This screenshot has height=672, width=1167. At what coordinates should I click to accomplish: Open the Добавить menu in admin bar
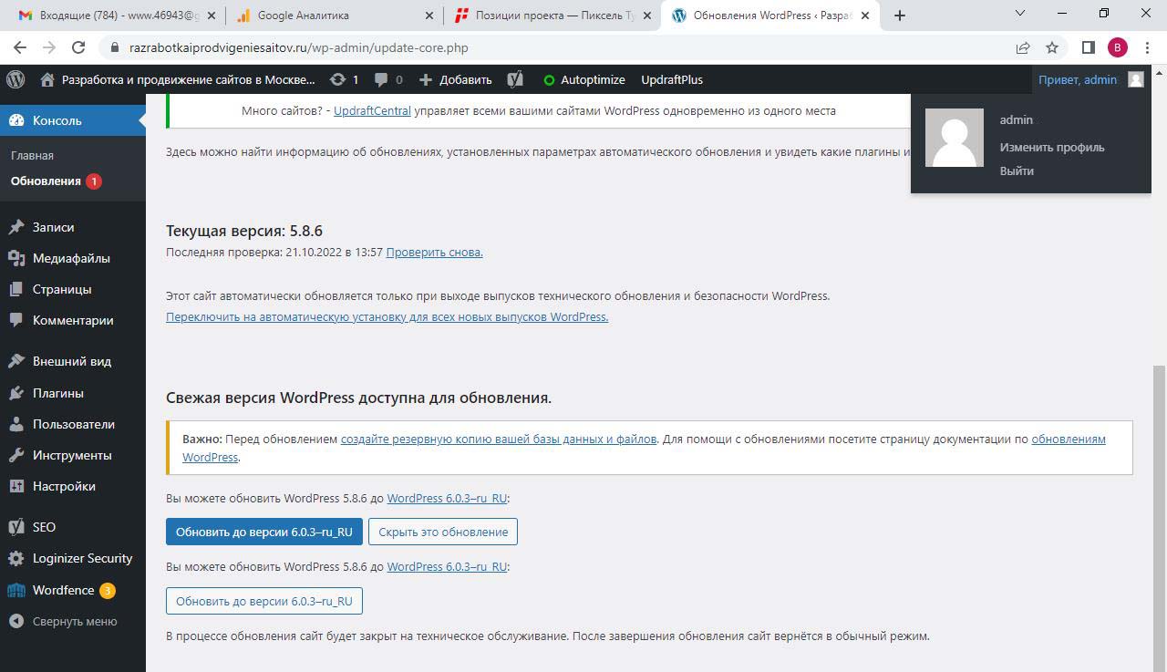pos(456,79)
